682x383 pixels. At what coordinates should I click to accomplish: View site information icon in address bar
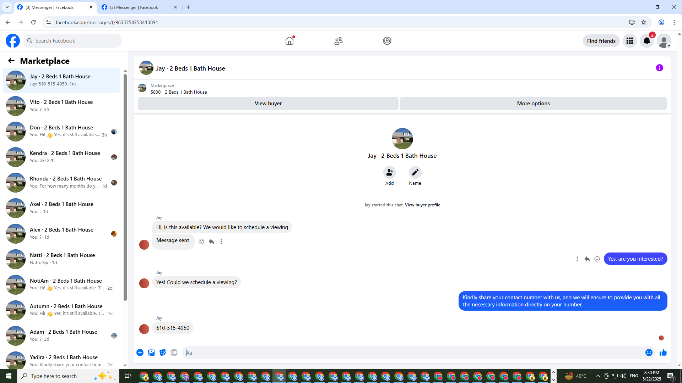pyautogui.click(x=49, y=22)
